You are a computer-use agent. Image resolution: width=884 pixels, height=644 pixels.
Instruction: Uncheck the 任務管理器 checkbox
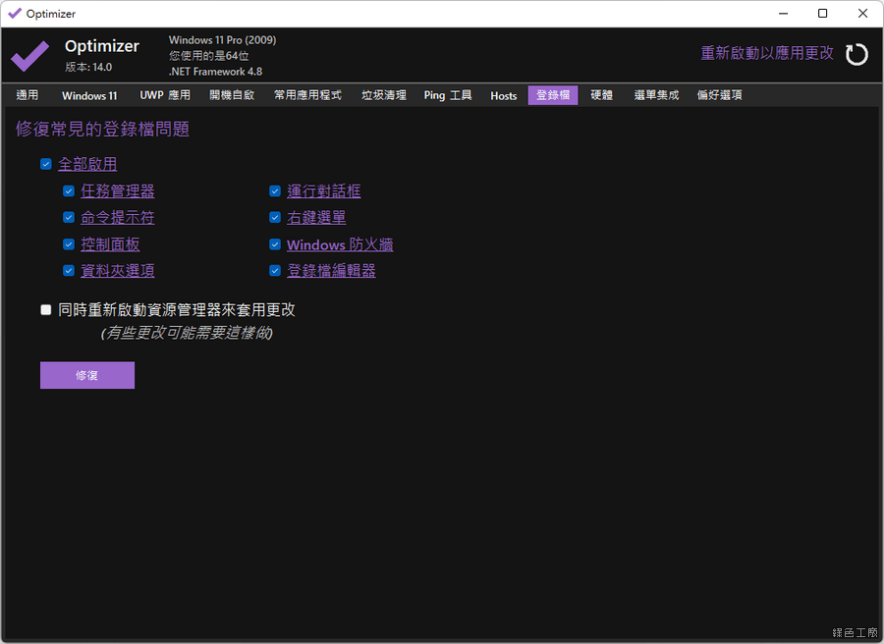pyautogui.click(x=69, y=191)
